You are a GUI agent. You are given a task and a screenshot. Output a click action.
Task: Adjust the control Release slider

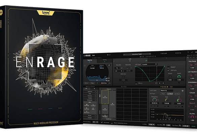click(x=101, y=67)
